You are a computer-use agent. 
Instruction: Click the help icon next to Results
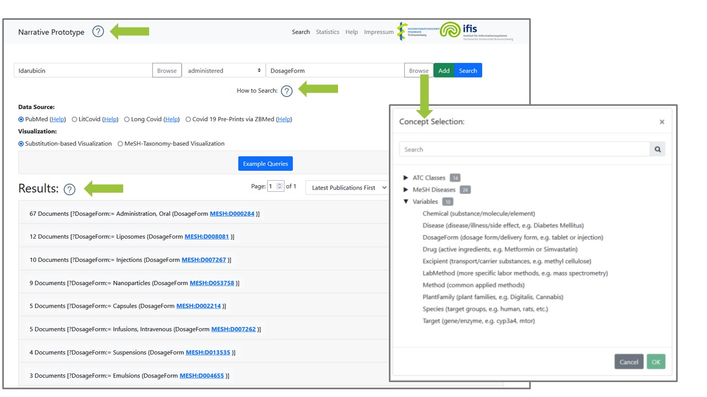(69, 189)
